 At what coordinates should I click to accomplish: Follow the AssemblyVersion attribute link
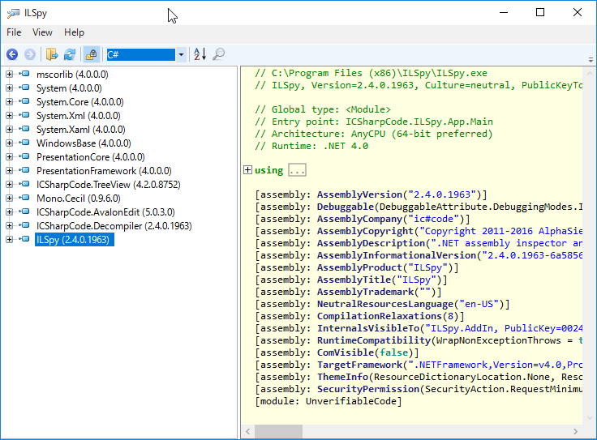pos(359,194)
